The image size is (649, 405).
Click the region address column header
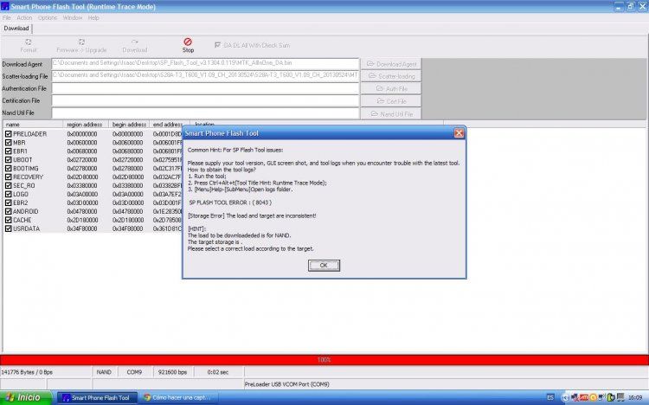point(86,125)
